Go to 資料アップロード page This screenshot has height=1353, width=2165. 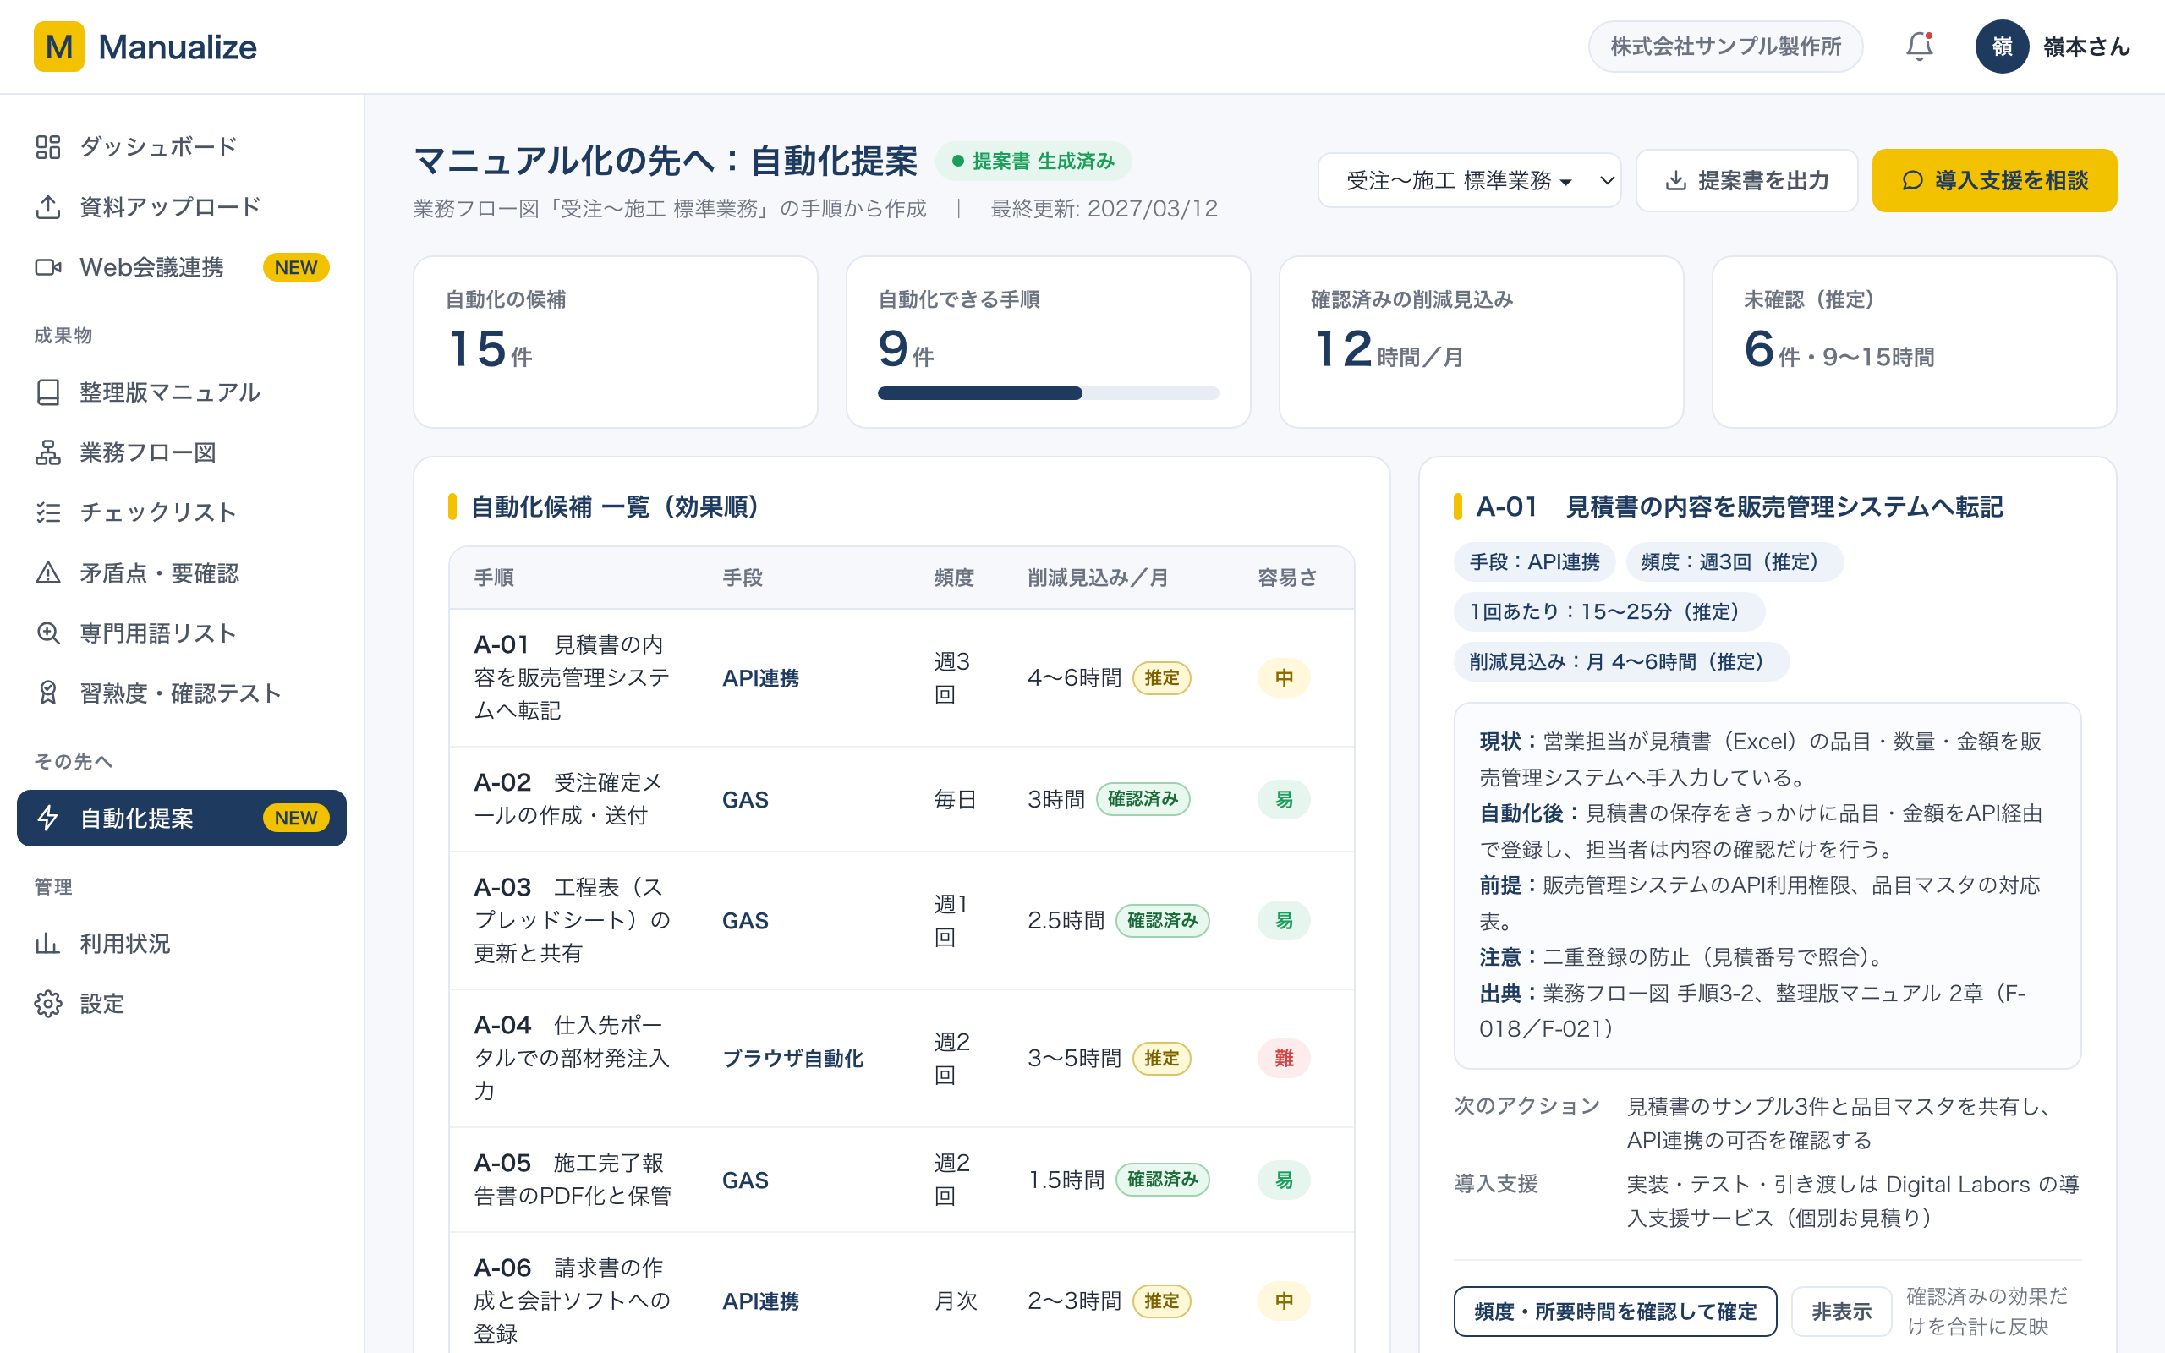182,206
